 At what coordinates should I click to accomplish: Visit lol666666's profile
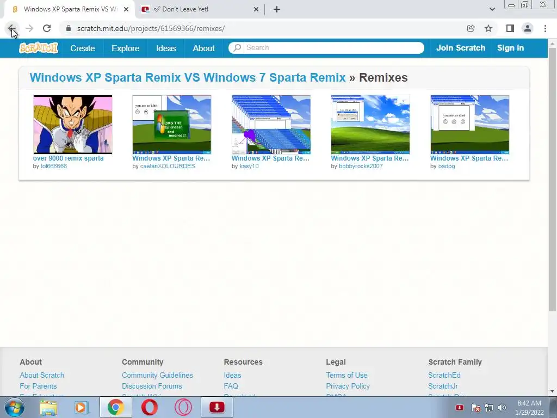click(x=54, y=166)
